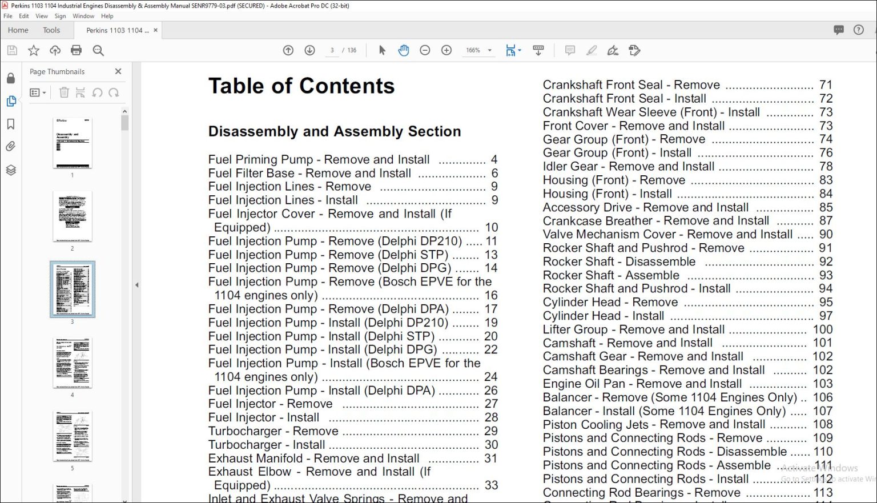Add a comment with the note icon
This screenshot has width=877, height=503.
[570, 50]
